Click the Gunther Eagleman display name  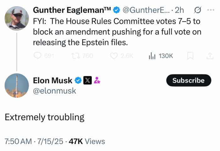click(x=72, y=10)
